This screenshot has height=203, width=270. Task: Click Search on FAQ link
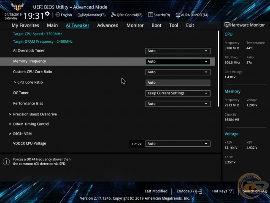click(255, 191)
